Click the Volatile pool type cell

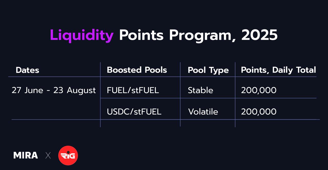tap(203, 112)
